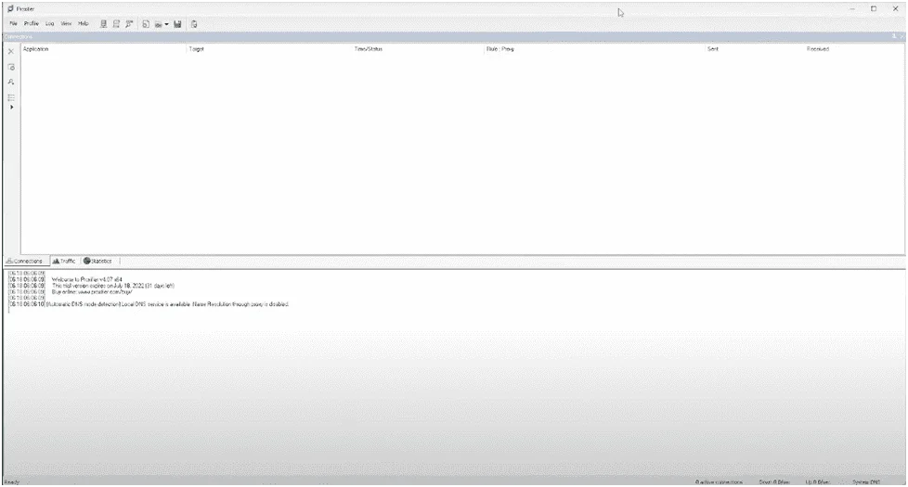This screenshot has height=487, width=908.
Task: Click the 'Welcome to Proxifier' log line
Action: [87, 279]
